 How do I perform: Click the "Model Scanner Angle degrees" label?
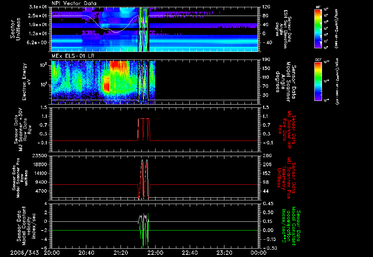286,82
